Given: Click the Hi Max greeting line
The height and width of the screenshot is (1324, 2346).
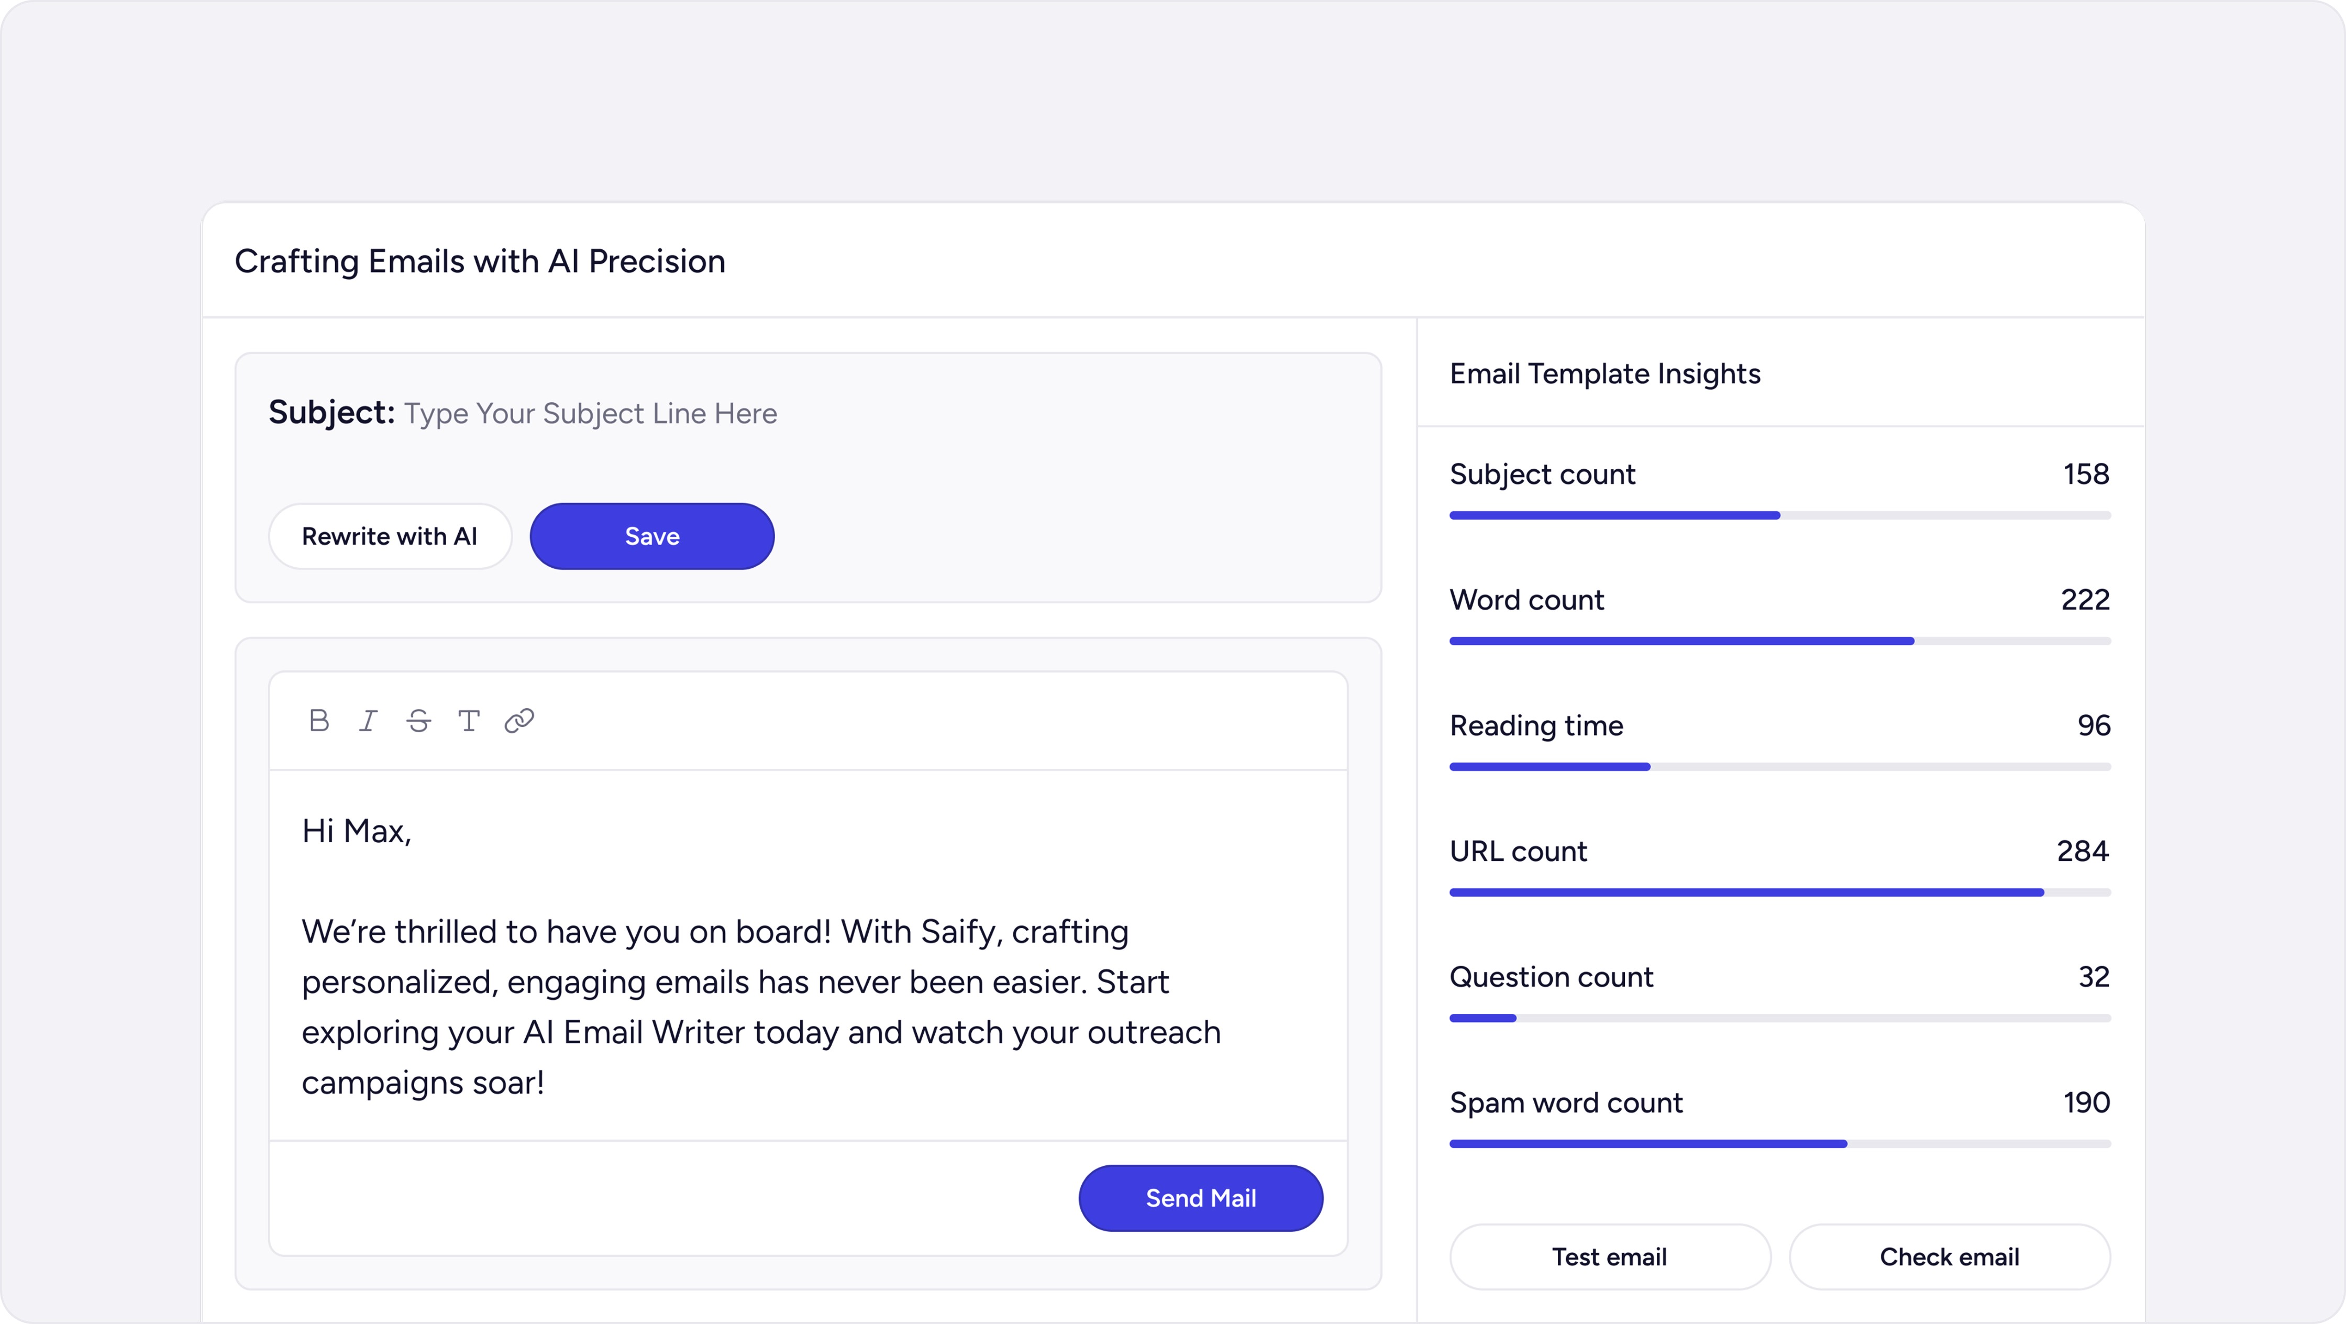Looking at the screenshot, I should coord(357,831).
